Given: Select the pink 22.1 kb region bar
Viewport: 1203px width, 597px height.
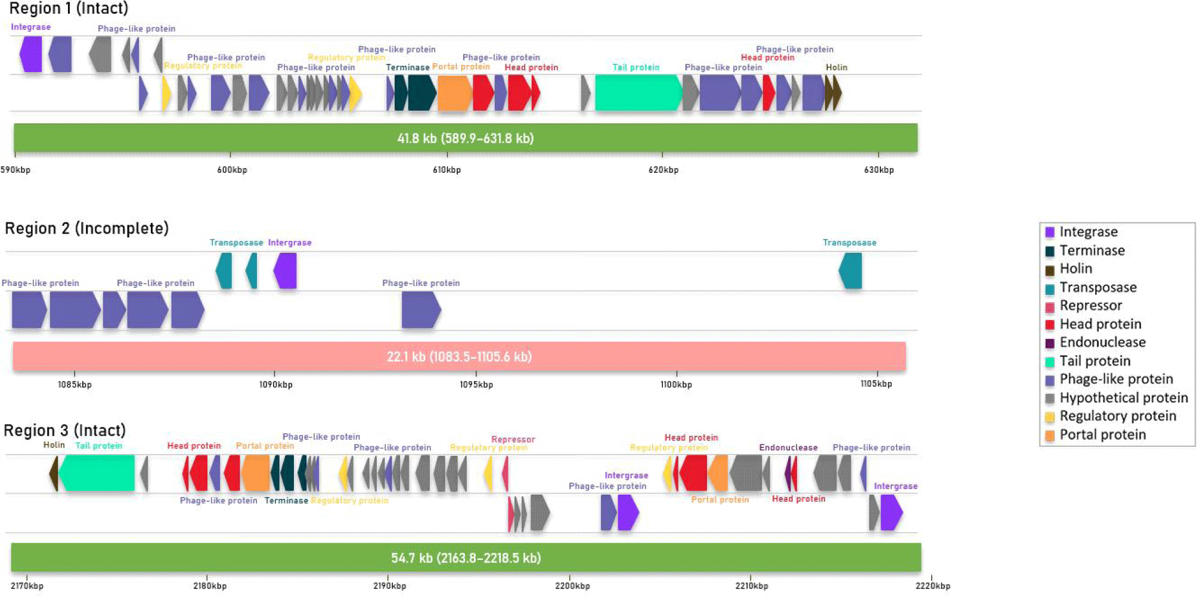Looking at the screenshot, I should [x=459, y=356].
